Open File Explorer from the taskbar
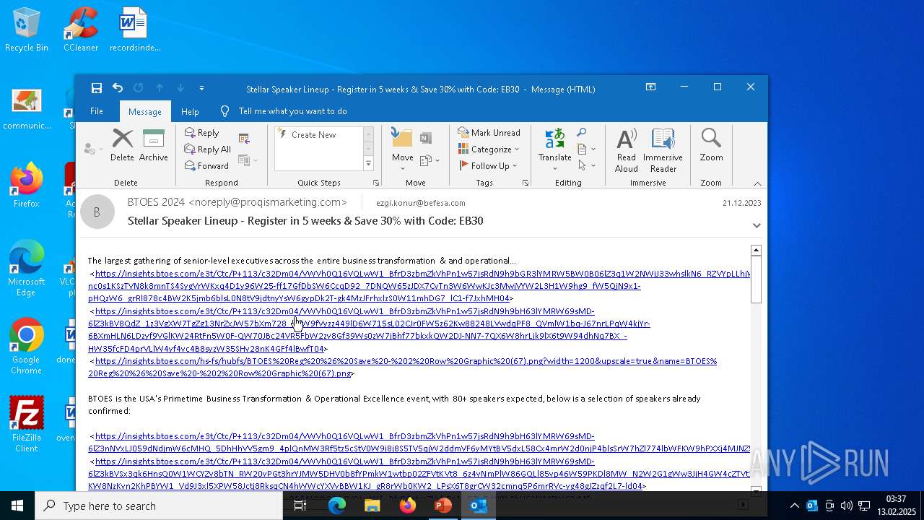 tap(372, 506)
